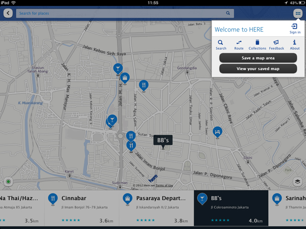The image size is (306, 229).
Task: Click Cikini station marker
Action: pos(248,162)
